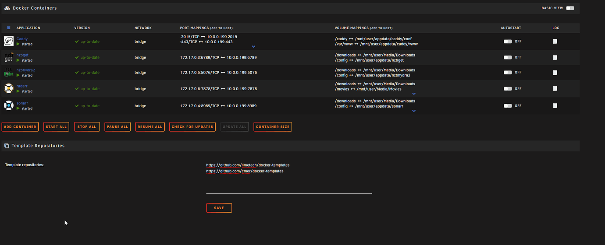The height and width of the screenshot is (245, 605).
Task: Enable autostart for radarr
Action: (x=508, y=88)
